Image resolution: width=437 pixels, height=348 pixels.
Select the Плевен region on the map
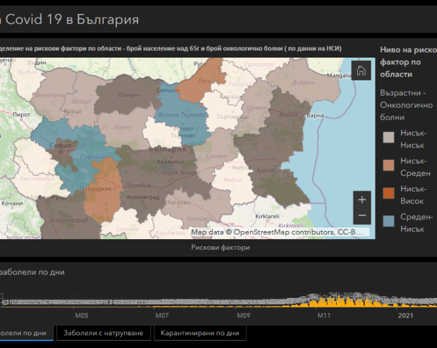[128, 95]
